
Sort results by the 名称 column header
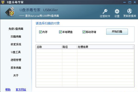[x=49, y=47]
